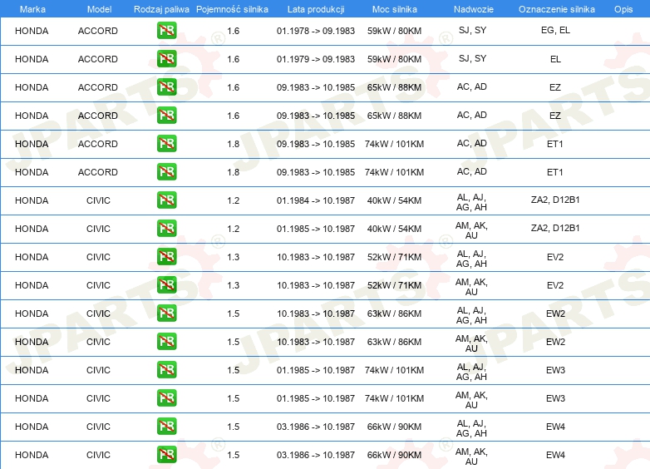
Task: Select 'EW2' in the Civic AM, AK, AU row
Action: click(555, 342)
